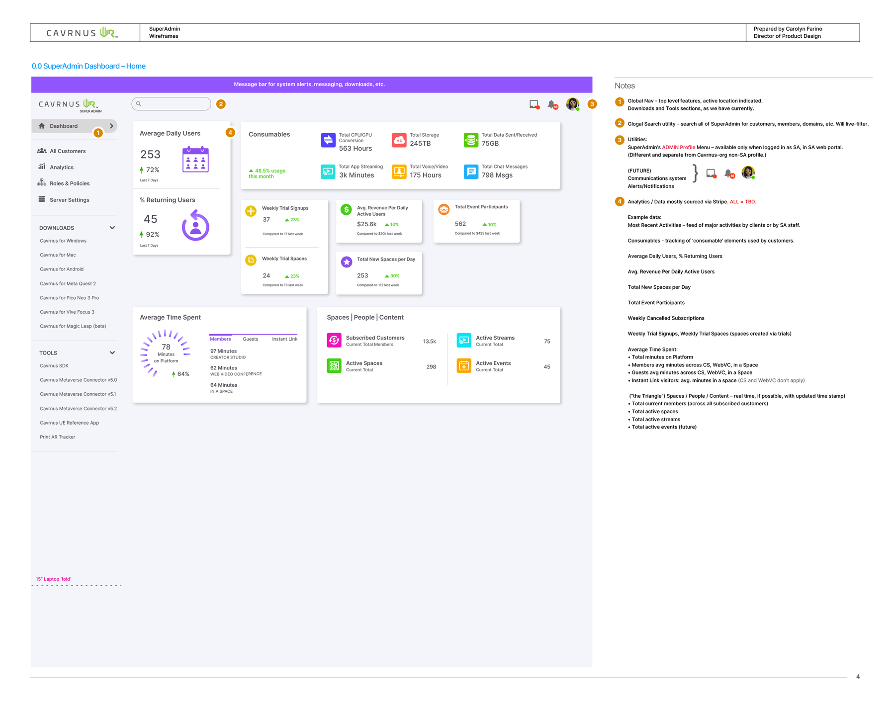The width and height of the screenshot is (895, 702).
Task: Open Cavrnus Metaverse Connector v5.1
Action: (78, 394)
